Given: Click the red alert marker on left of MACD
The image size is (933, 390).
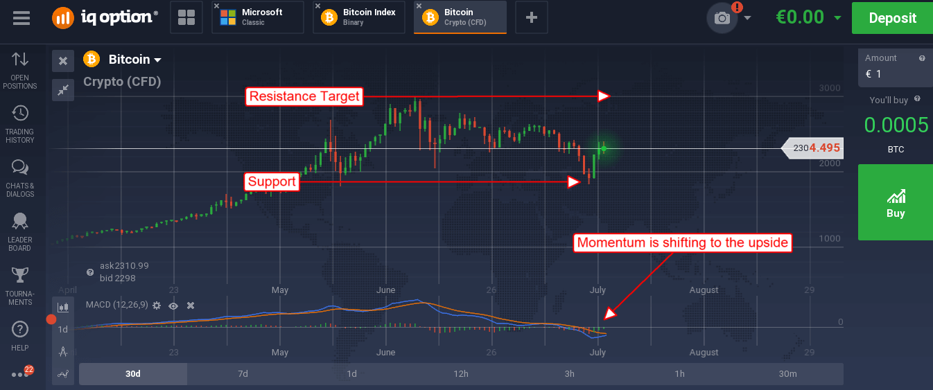Looking at the screenshot, I should 51,319.
